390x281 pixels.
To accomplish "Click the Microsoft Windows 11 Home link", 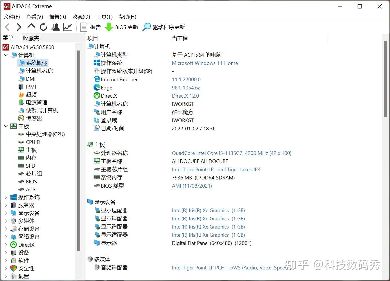I will (205, 63).
